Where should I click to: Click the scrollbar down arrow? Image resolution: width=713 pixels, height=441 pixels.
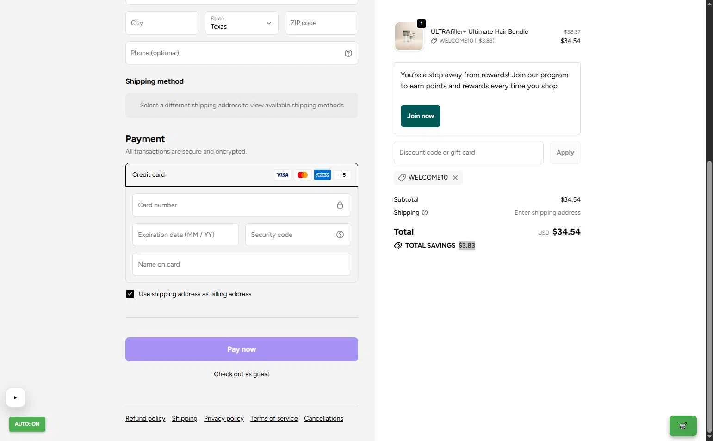(x=709, y=437)
